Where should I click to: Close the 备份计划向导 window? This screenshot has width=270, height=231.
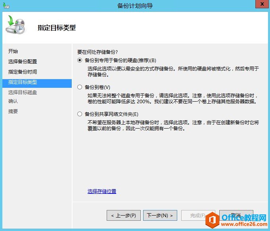click(x=262, y=4)
